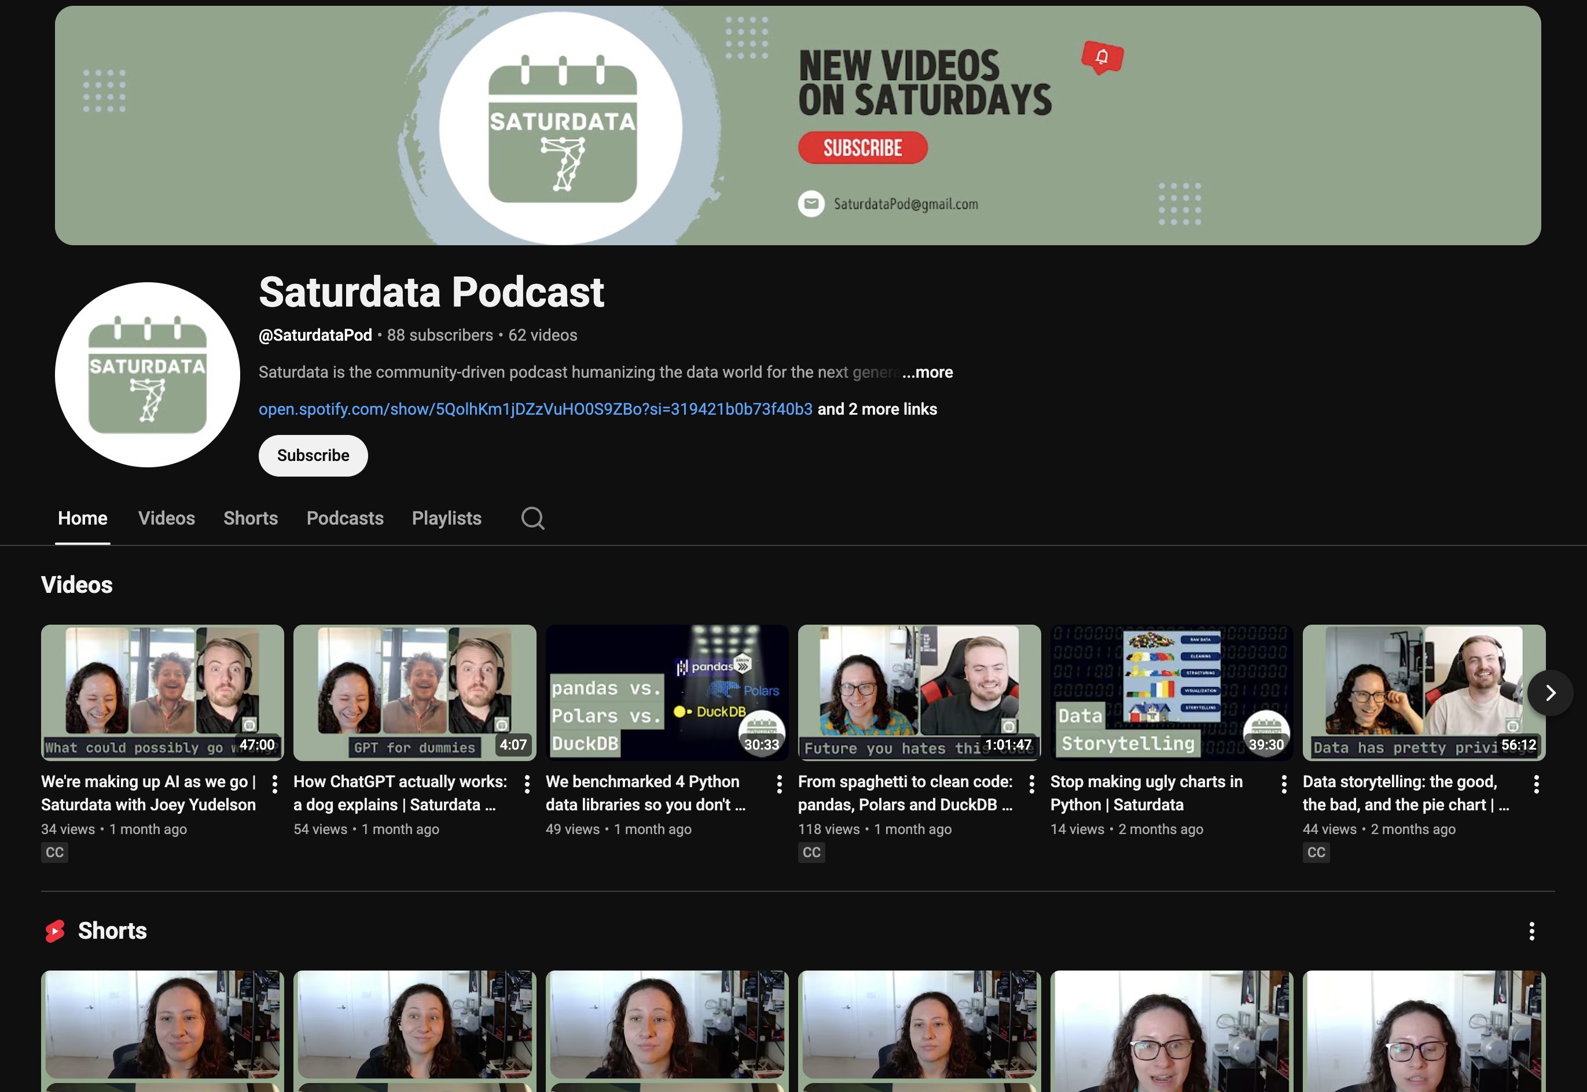Click the '34 views • 1 month ago' text
Screen dimensions: 1587x1092
(x=115, y=829)
